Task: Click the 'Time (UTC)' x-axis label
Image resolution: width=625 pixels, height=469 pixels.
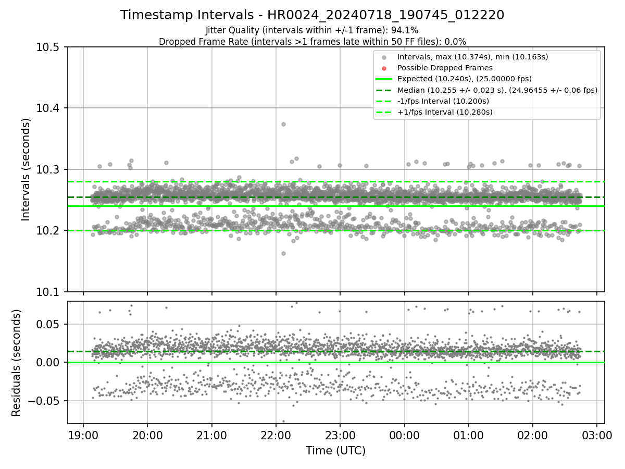Action: tap(335, 450)
